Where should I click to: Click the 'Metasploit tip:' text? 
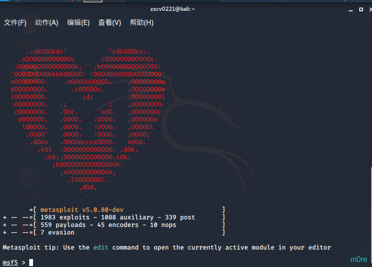31,247
